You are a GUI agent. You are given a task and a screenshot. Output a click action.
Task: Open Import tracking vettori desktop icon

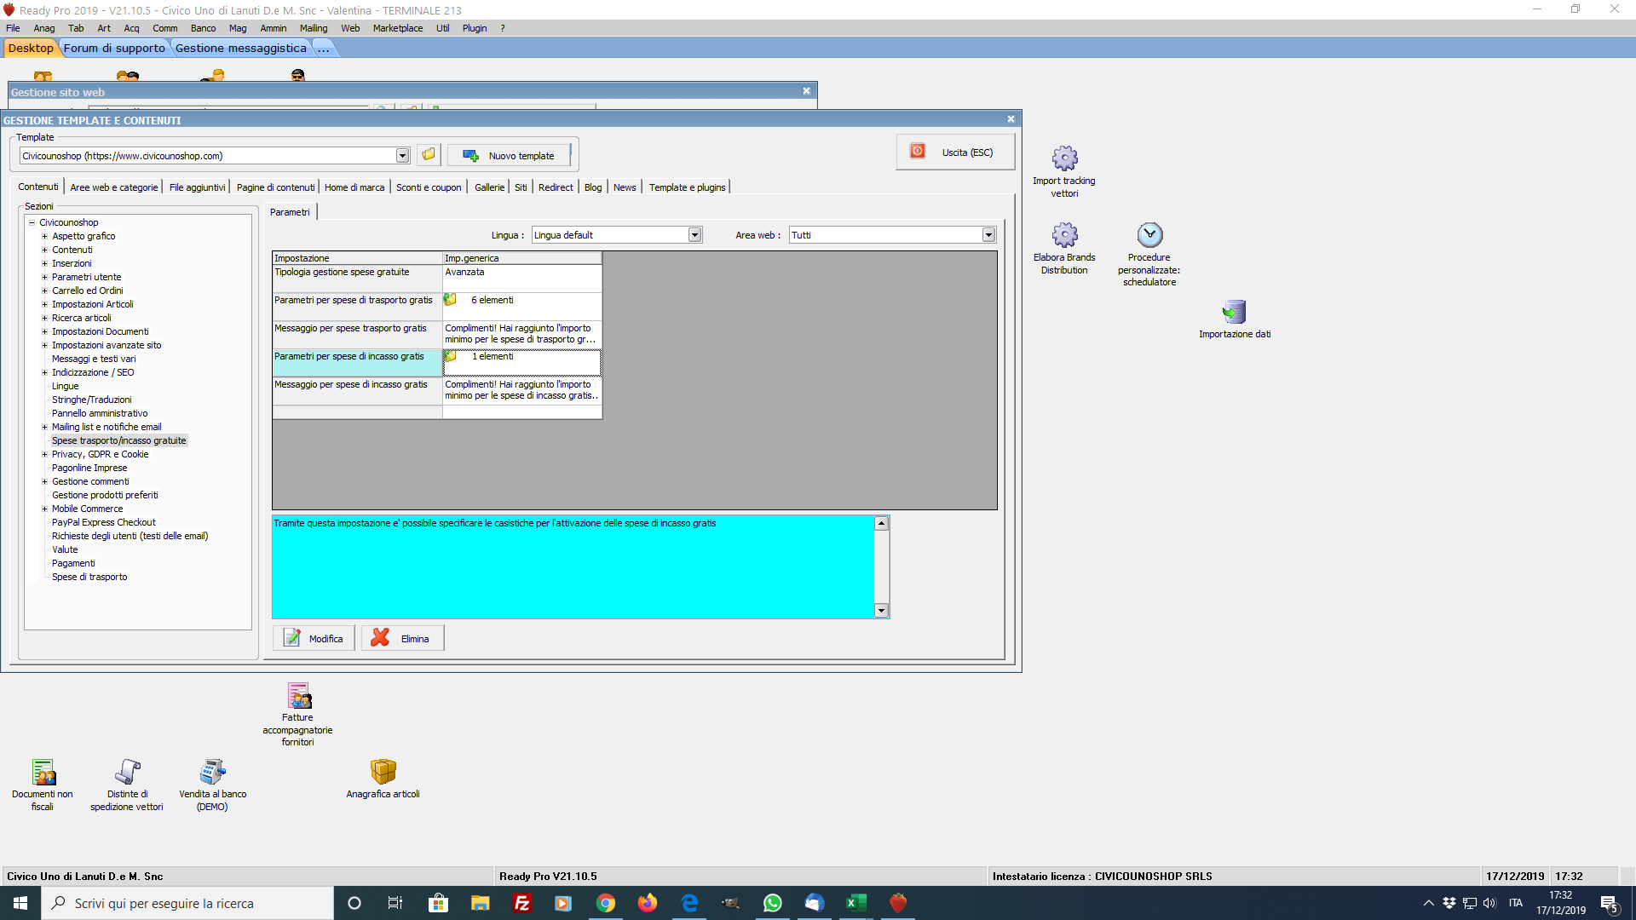click(1064, 171)
